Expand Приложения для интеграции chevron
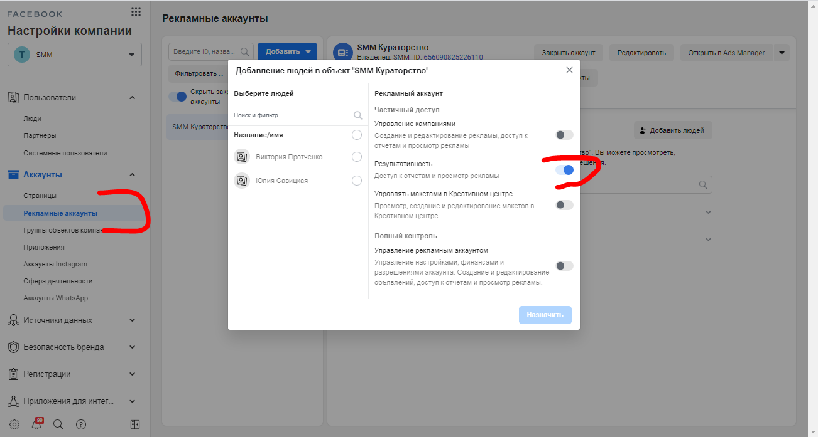Image resolution: width=818 pixels, height=437 pixels. (132, 401)
